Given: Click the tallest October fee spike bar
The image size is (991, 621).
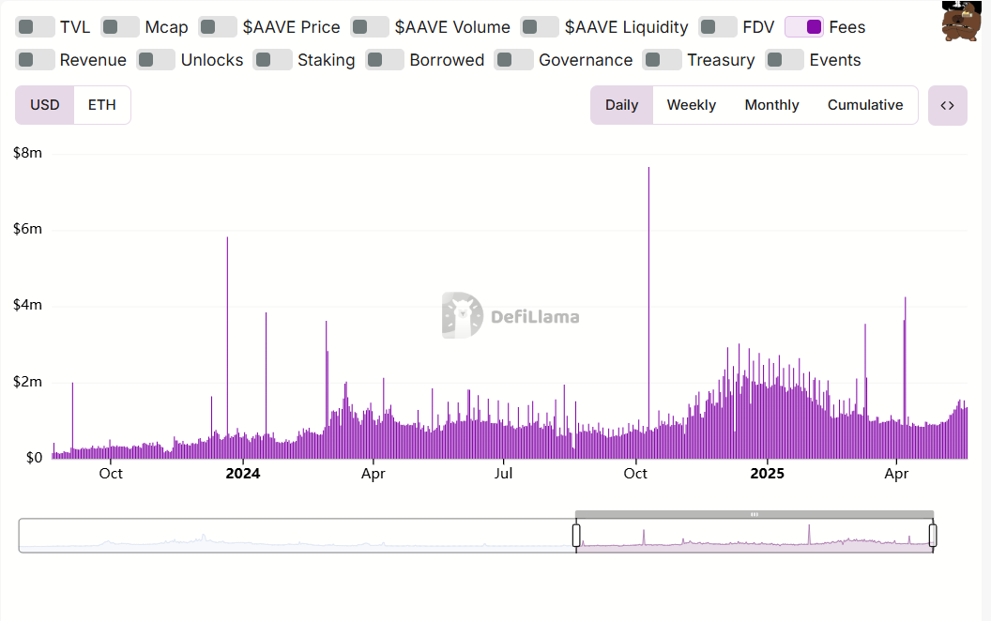Looking at the screenshot, I should pyautogui.click(x=648, y=312).
